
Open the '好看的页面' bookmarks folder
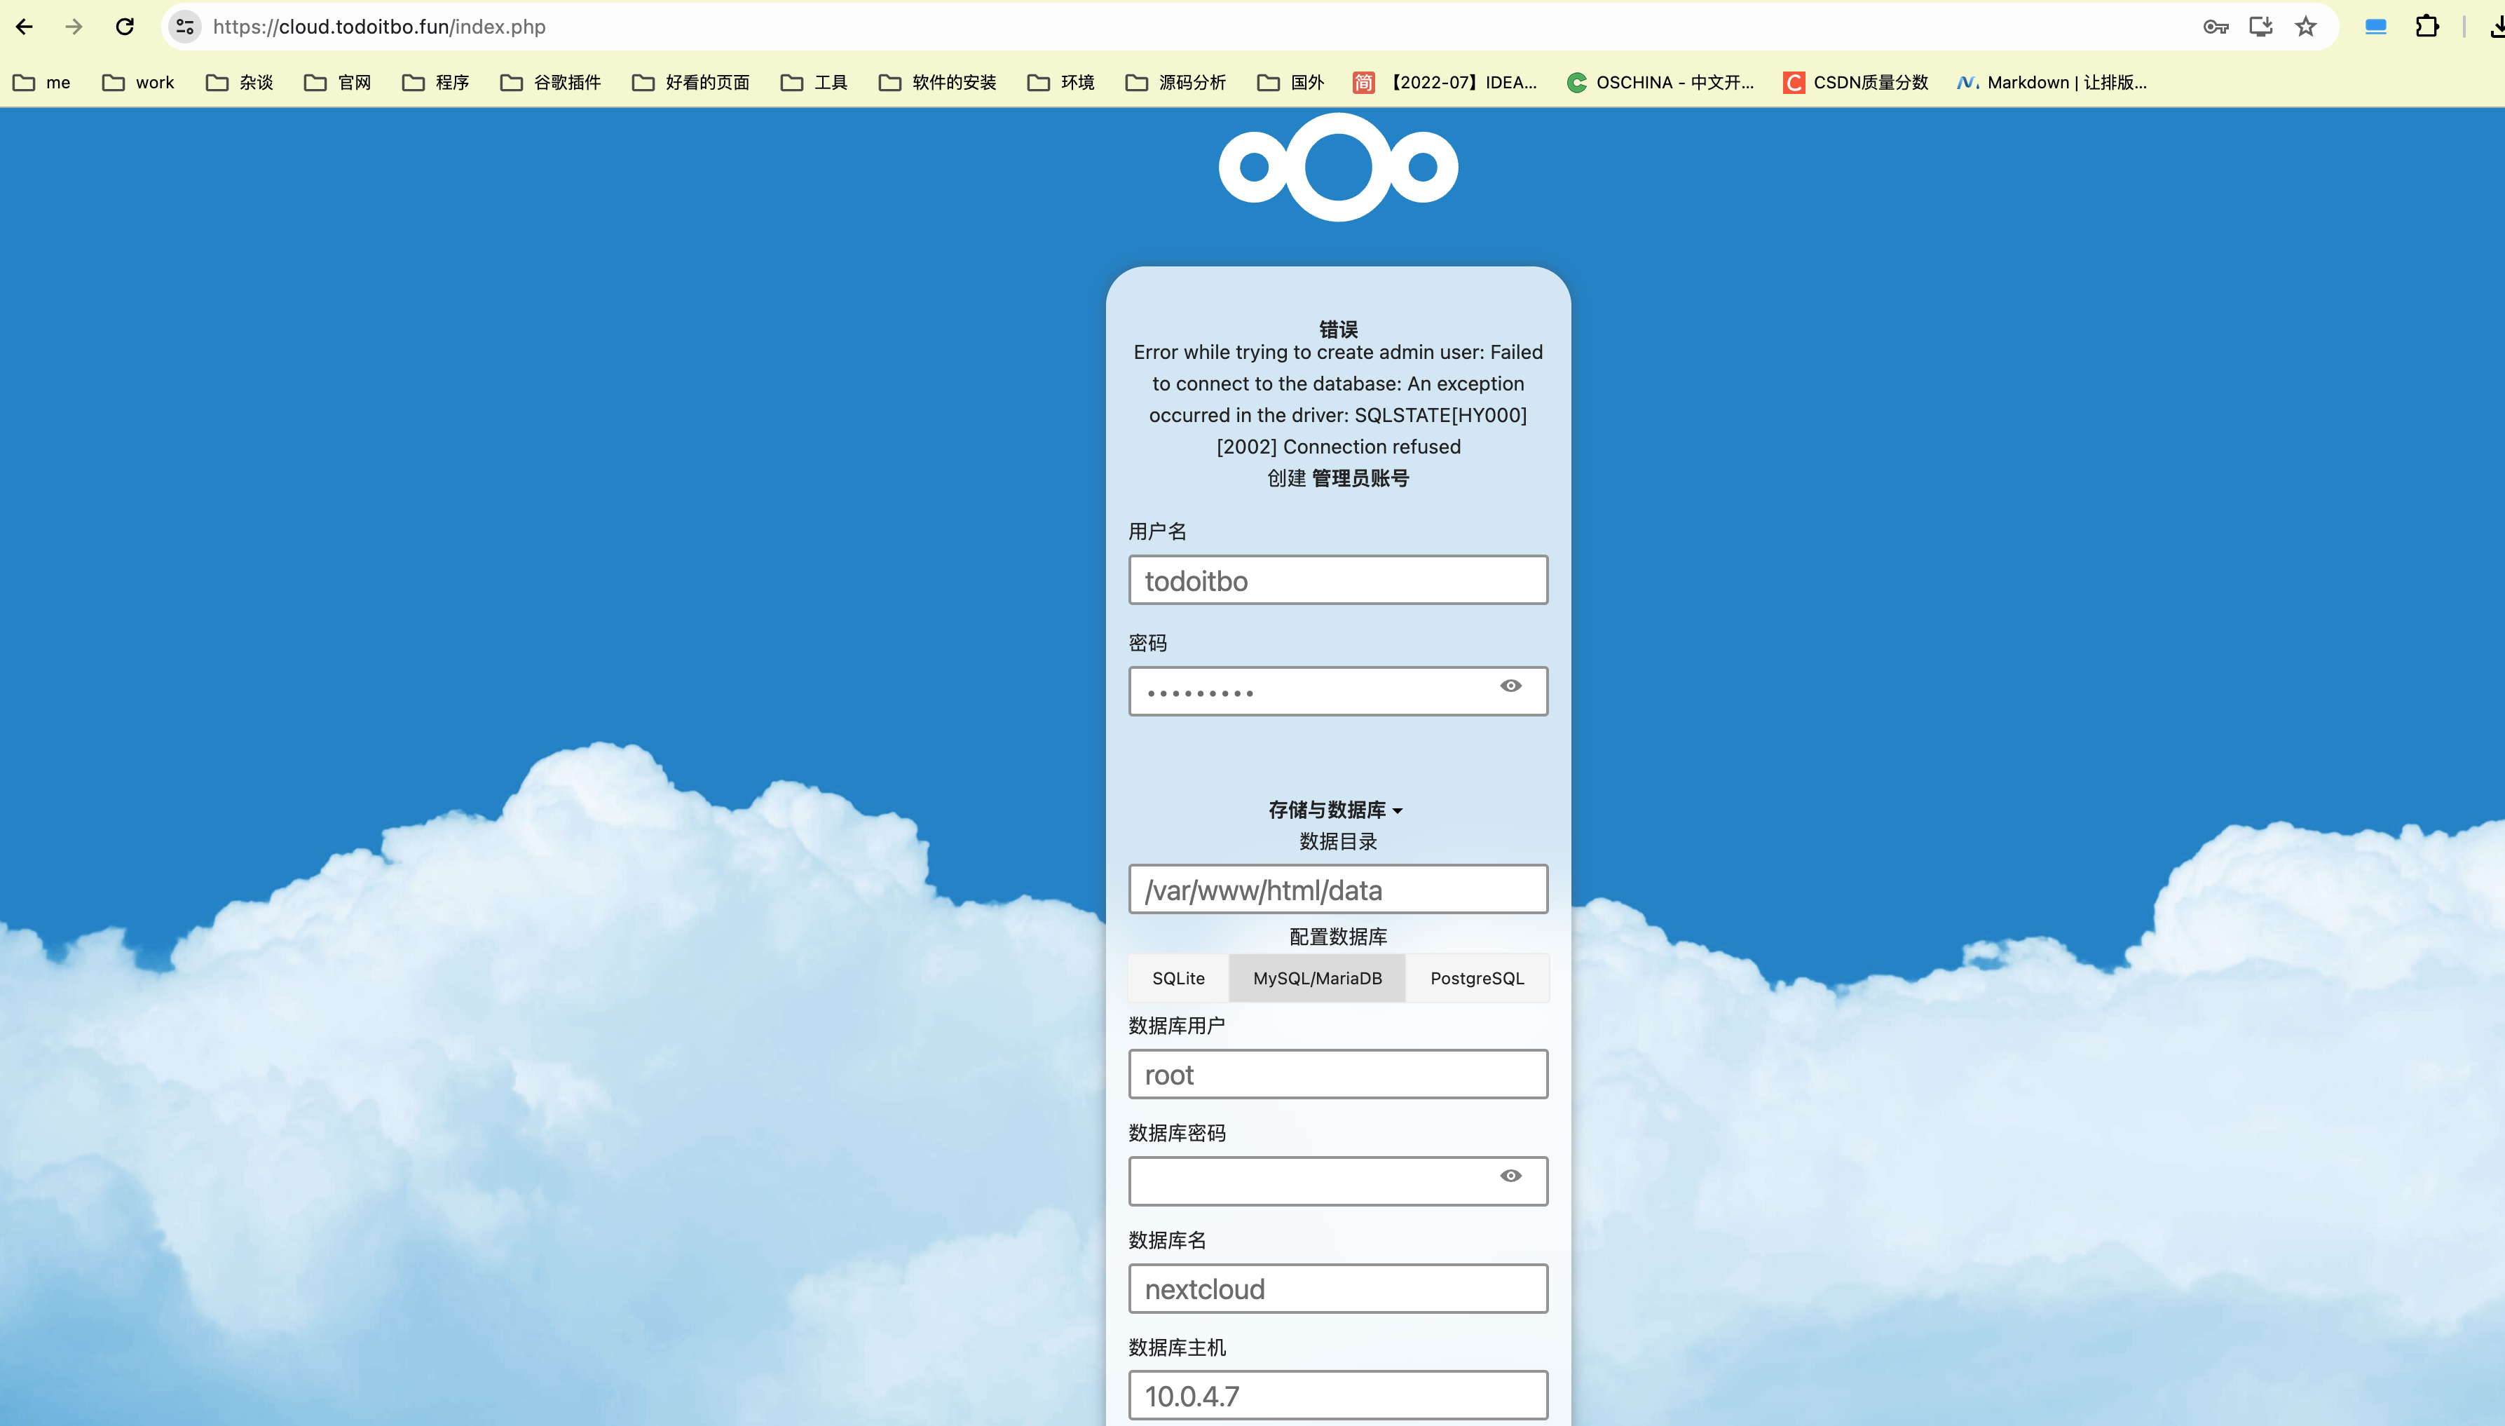[691, 82]
